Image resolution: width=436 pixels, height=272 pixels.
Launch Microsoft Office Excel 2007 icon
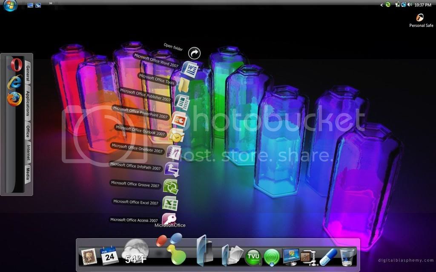(170, 204)
